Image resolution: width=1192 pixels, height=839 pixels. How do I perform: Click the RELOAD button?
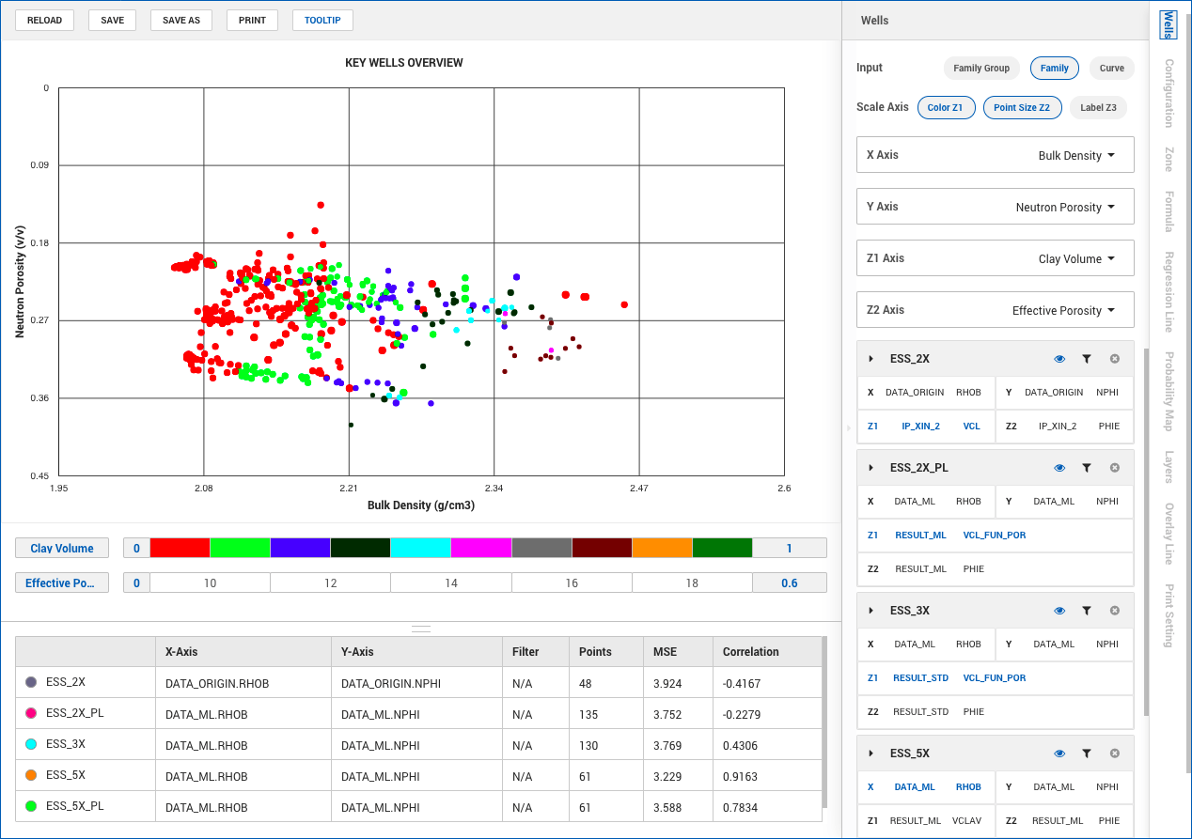tap(44, 20)
